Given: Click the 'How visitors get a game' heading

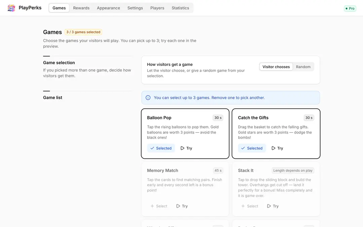Looking at the screenshot, I should (170, 64).
